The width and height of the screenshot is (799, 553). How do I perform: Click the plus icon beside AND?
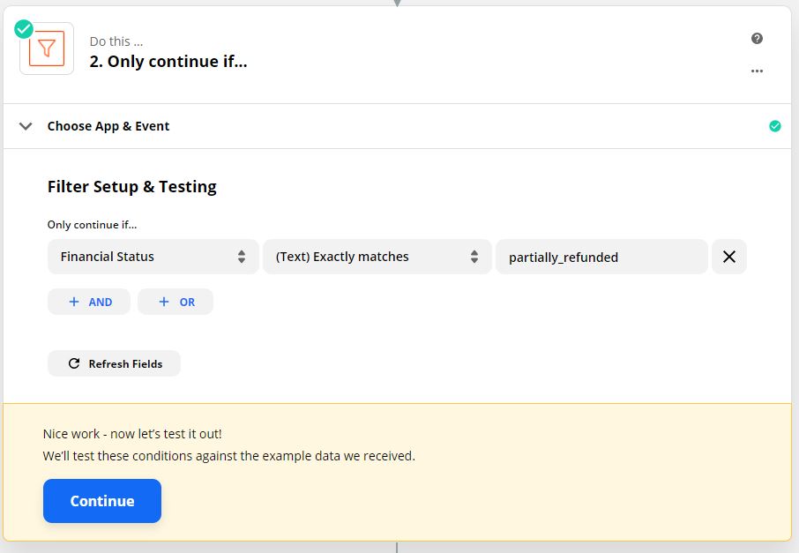click(x=74, y=302)
